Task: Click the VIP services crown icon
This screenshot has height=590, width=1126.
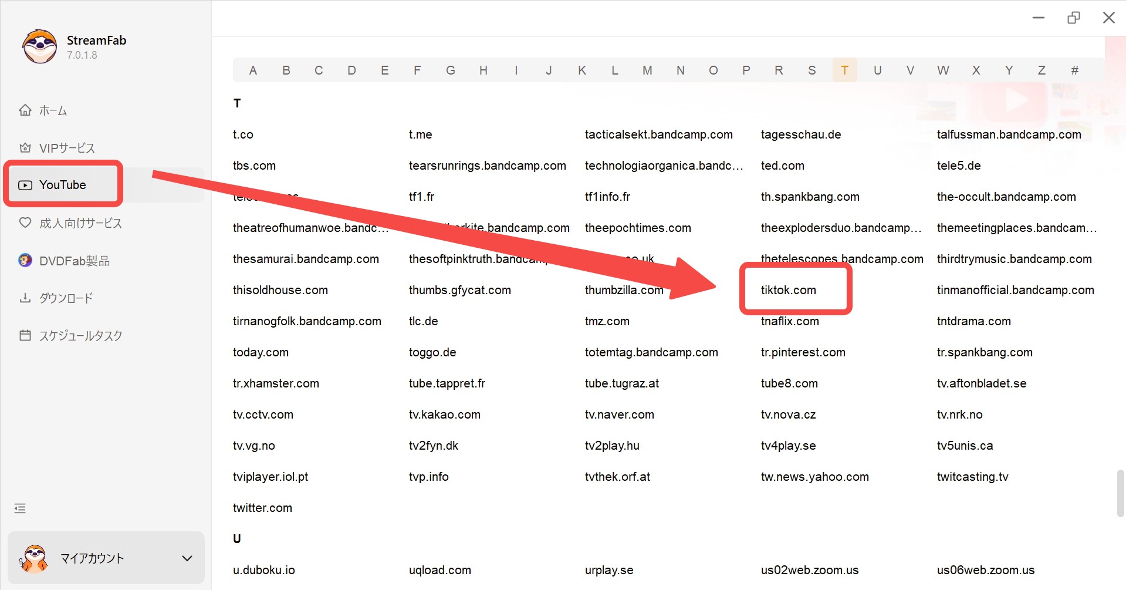Action: 25,147
